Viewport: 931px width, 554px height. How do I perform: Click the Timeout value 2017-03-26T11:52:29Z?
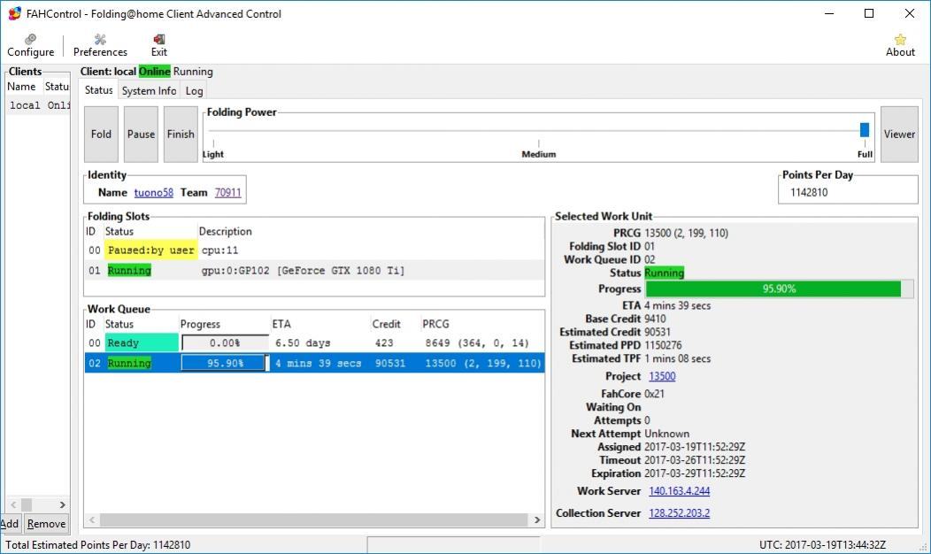pos(695,460)
